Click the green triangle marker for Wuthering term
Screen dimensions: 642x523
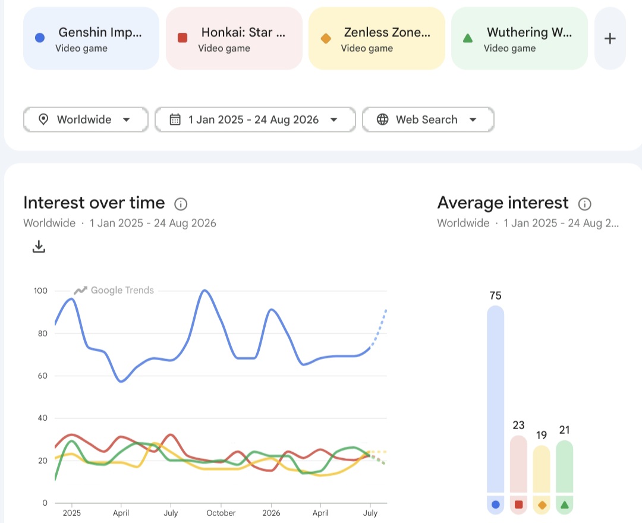(468, 39)
